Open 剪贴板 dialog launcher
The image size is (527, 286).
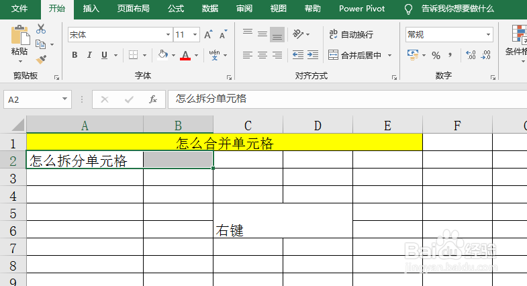click(x=56, y=77)
